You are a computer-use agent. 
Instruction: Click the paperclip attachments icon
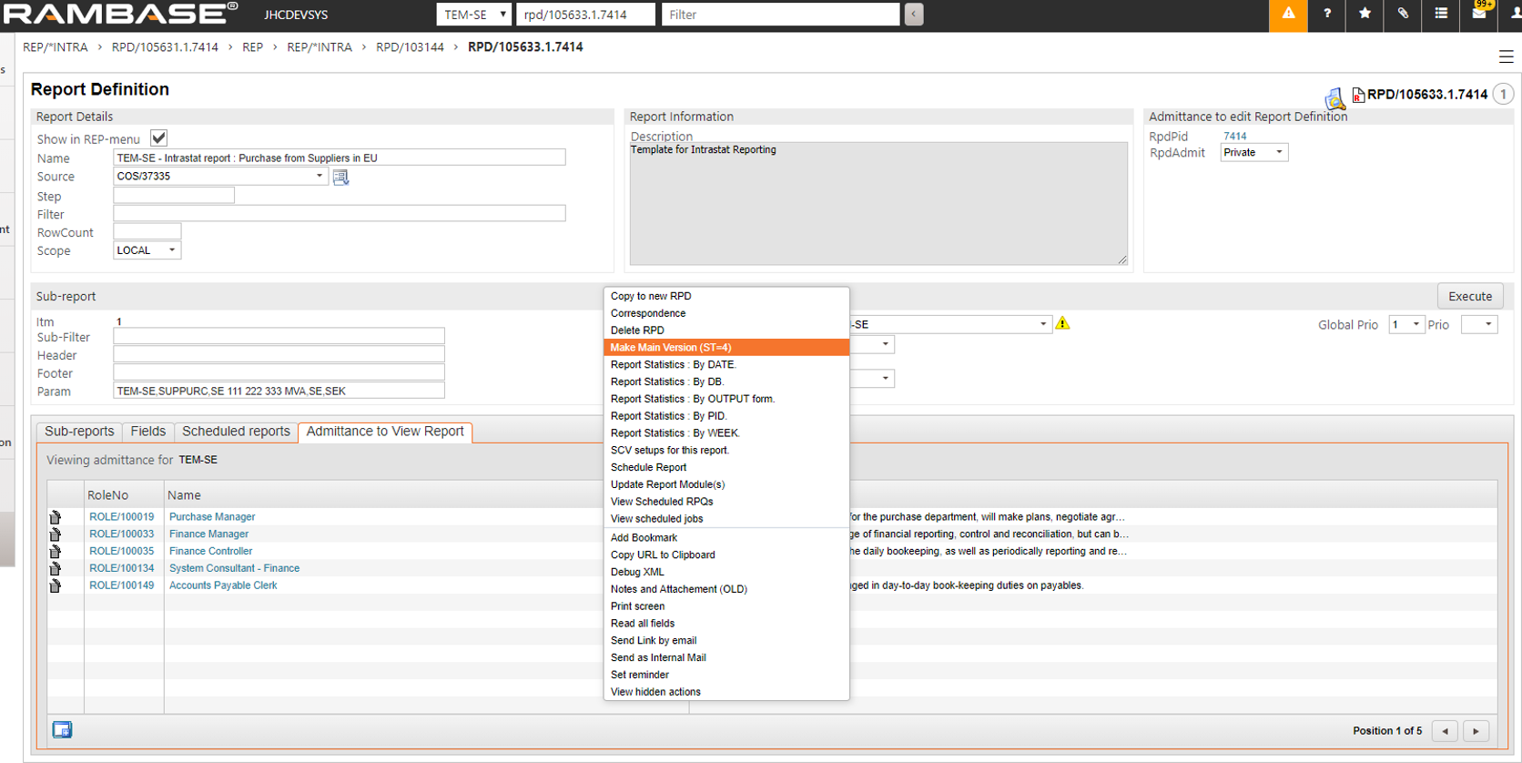pyautogui.click(x=1403, y=15)
